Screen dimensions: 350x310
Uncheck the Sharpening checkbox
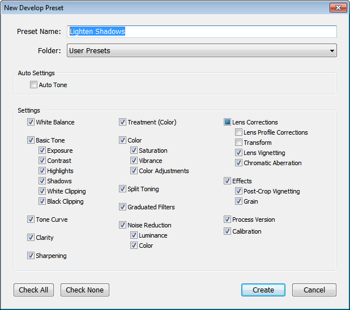(x=31, y=255)
